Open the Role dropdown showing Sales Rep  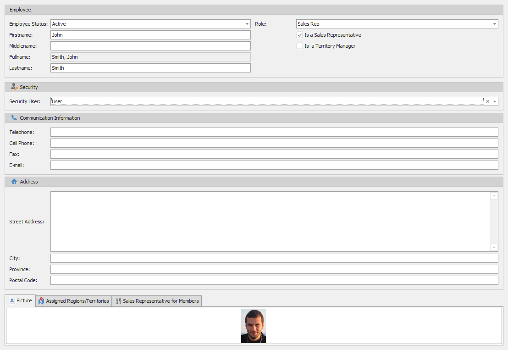494,23
